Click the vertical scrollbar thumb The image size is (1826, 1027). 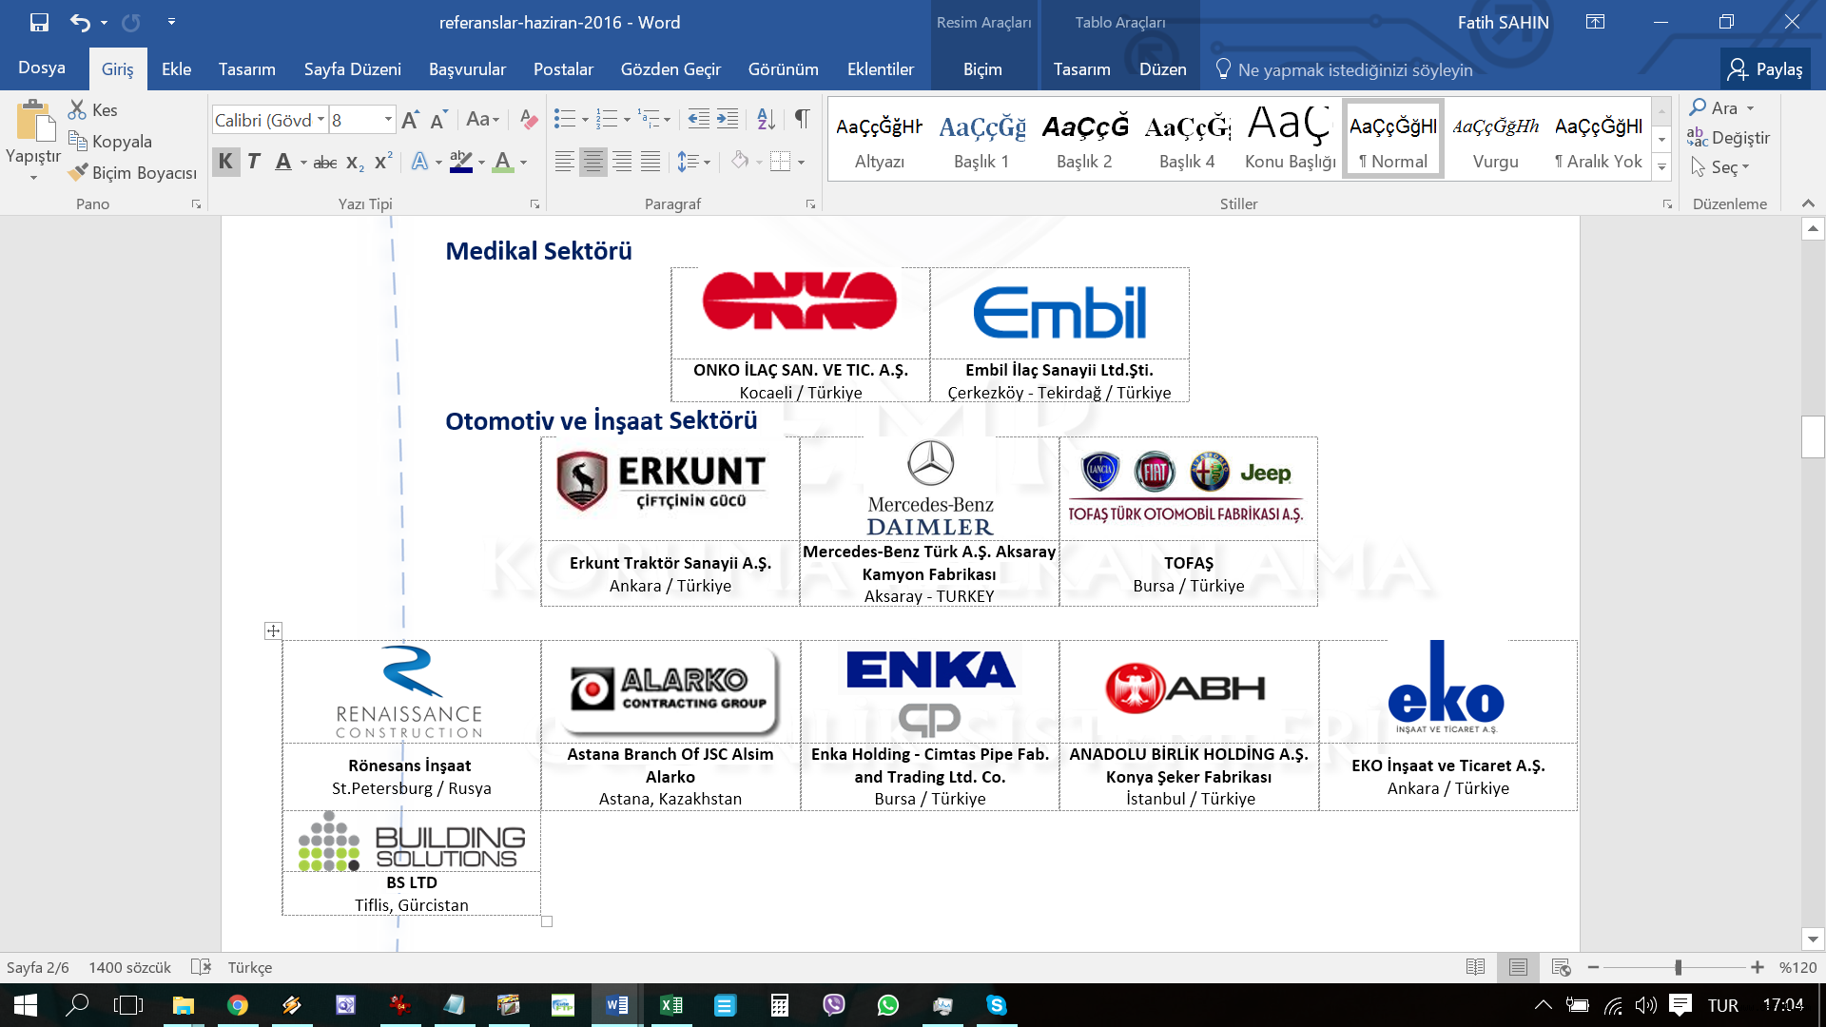1813,437
